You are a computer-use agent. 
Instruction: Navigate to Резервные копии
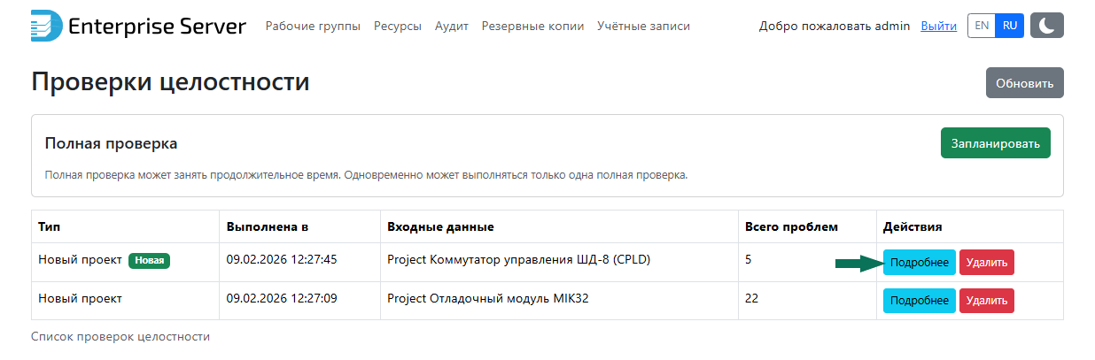click(x=532, y=27)
